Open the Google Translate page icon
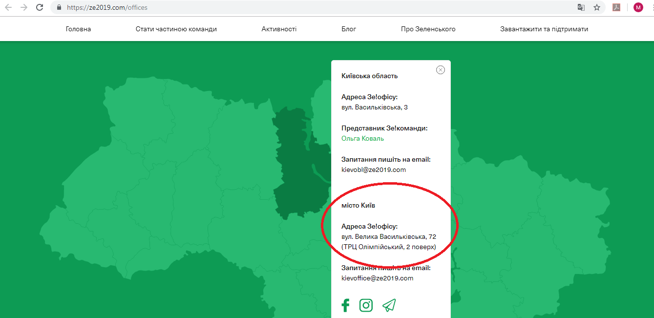Screen dimensions: 654x318 coord(581,7)
